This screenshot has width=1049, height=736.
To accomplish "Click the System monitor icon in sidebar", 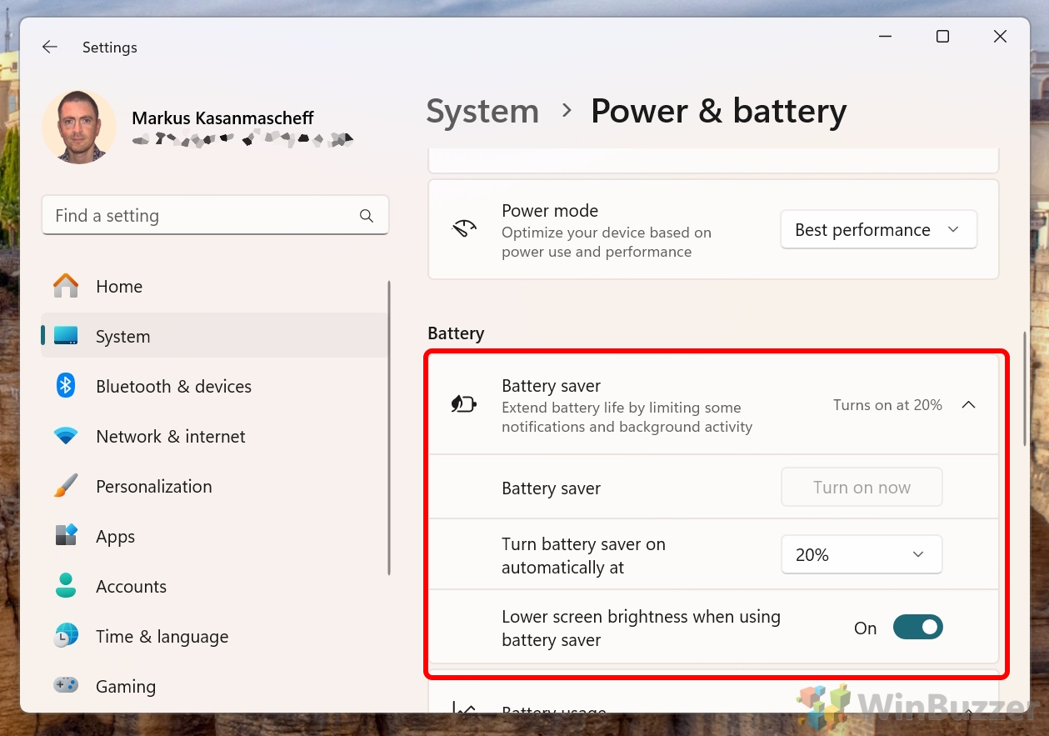I will (x=66, y=336).
